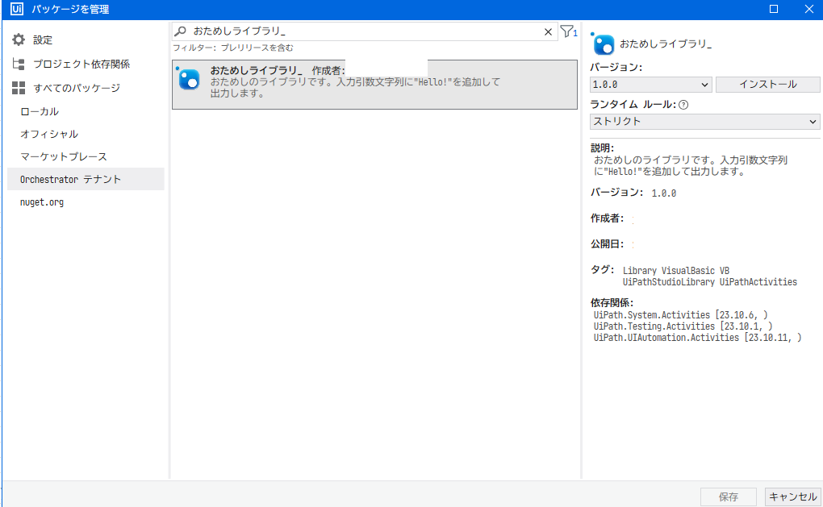Viewport: 823px width, 507px height.
Task: Open the filter funnel icon
Action: tap(568, 31)
